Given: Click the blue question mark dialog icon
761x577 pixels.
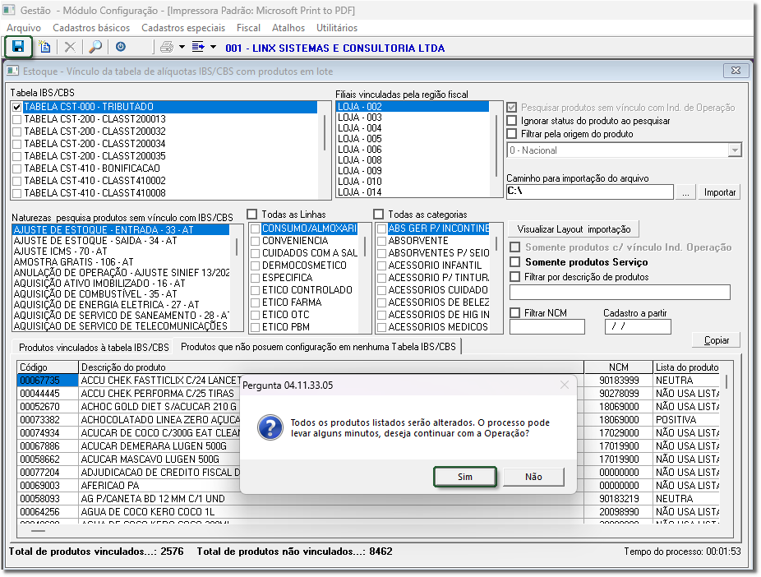Looking at the screenshot, I should [270, 427].
